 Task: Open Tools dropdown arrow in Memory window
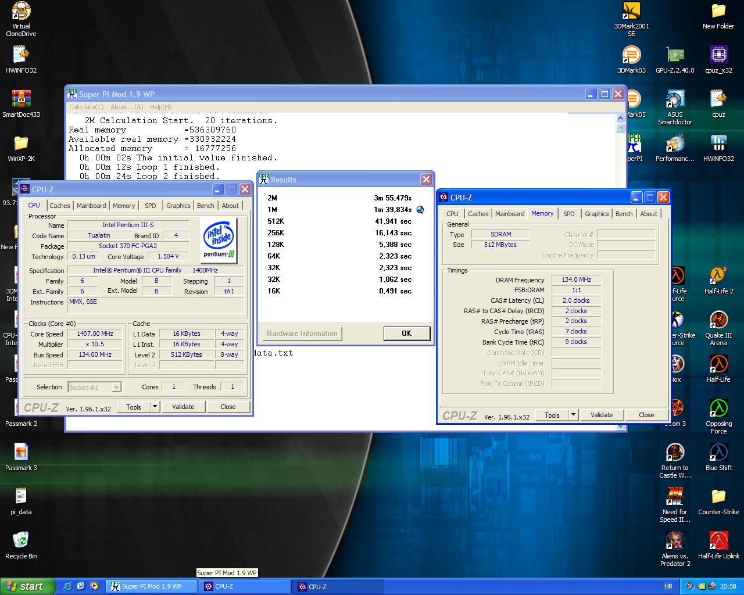click(574, 415)
